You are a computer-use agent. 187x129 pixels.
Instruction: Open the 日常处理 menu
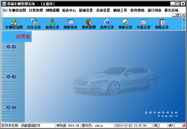(x=36, y=10)
